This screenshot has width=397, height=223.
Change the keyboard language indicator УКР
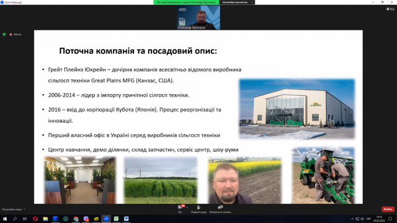(x=368, y=219)
